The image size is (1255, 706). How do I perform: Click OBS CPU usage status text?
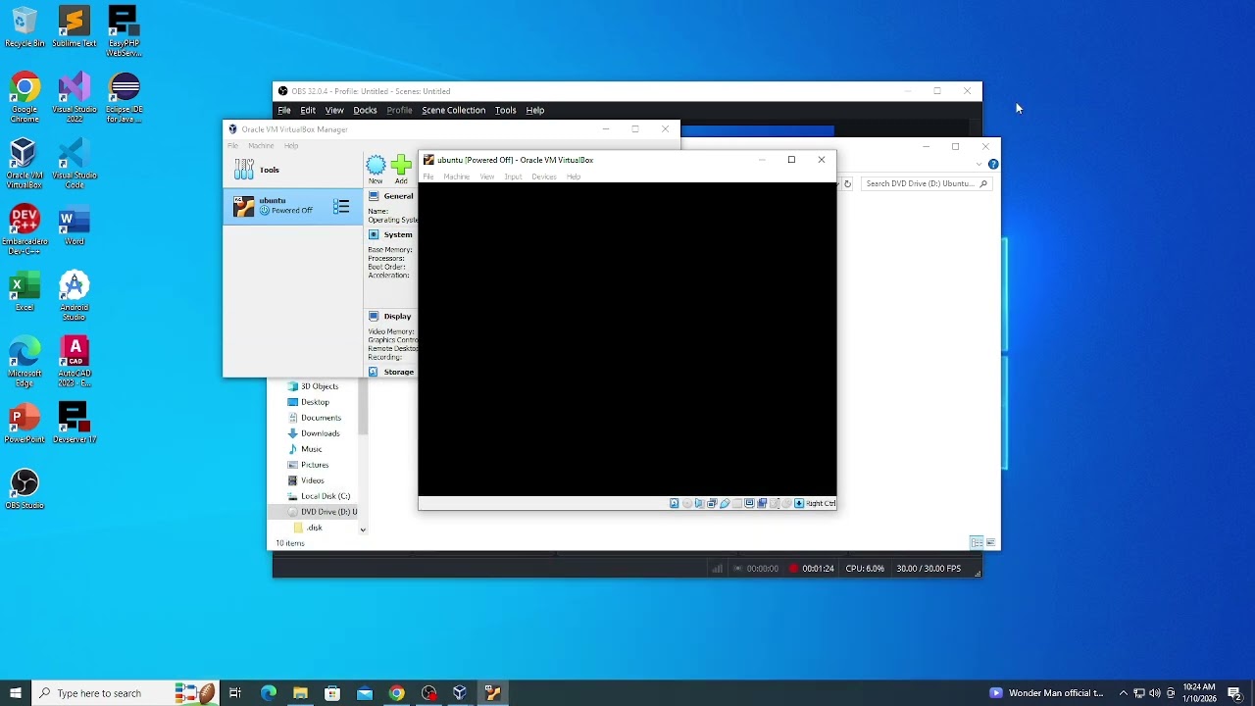point(865,569)
